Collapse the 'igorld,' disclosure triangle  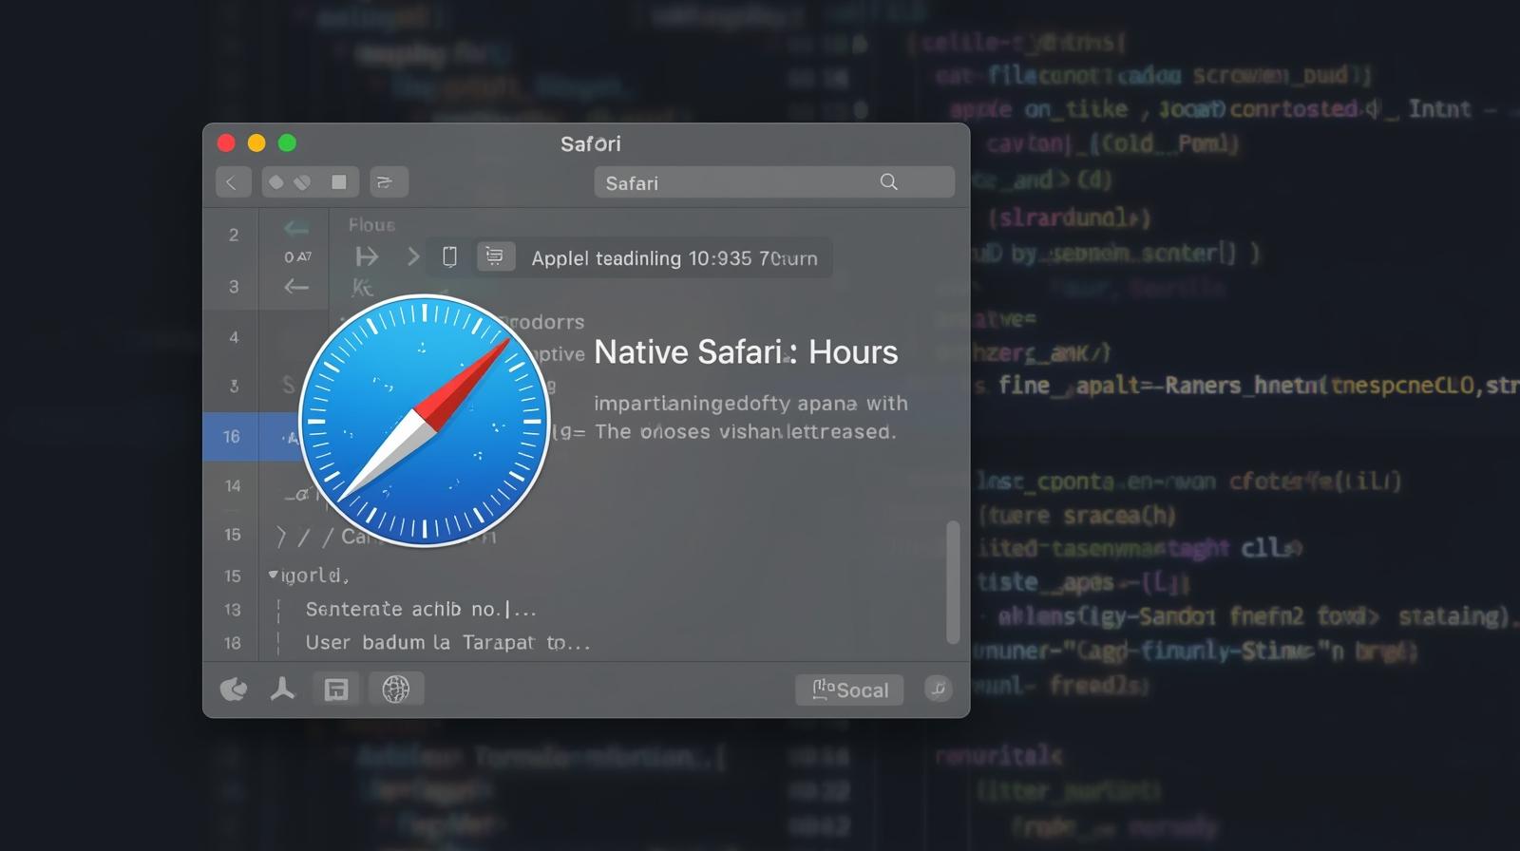274,575
